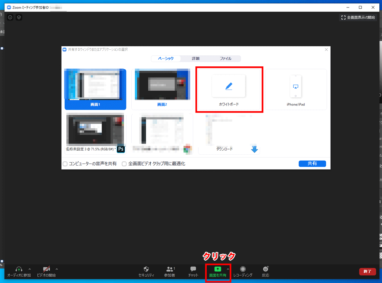Open the Reactions emoji menu
Viewport: 382px width, 283px height.
[265, 269]
